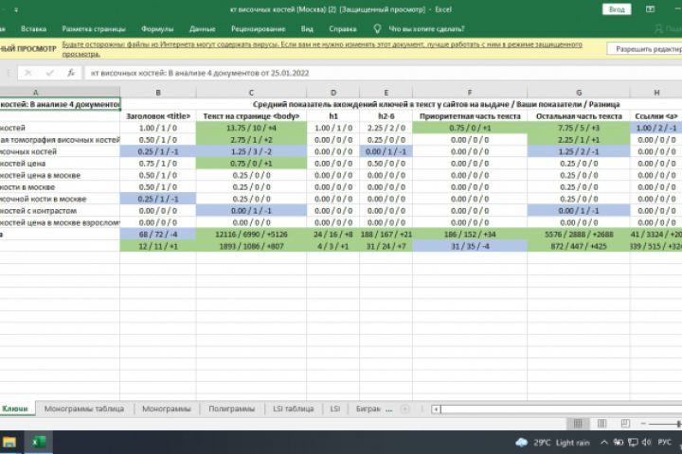Select column F header

coord(470,92)
